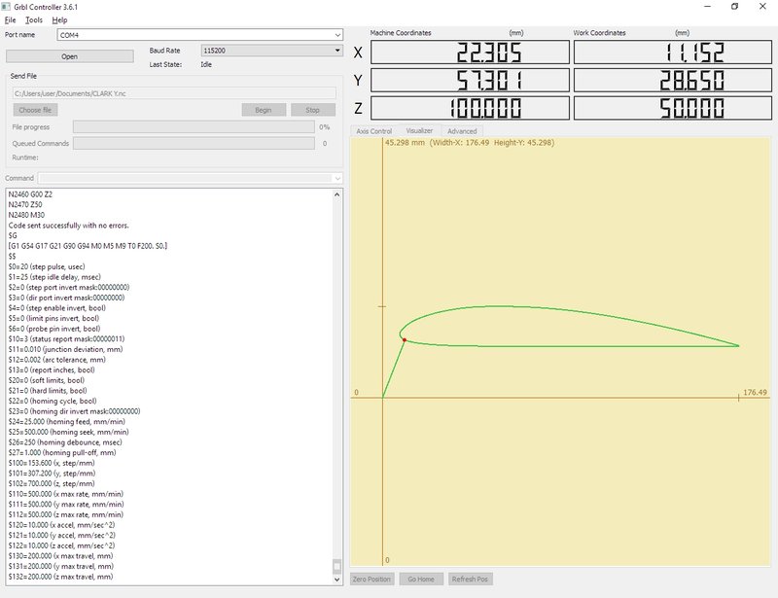Click the X work coordinate display
778x598 pixels.
point(673,53)
